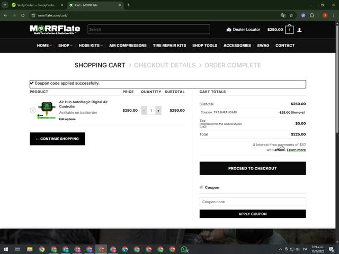Viewport: 339px width, 254px height.
Task: Decrease quantity with minus button
Action: point(144,111)
